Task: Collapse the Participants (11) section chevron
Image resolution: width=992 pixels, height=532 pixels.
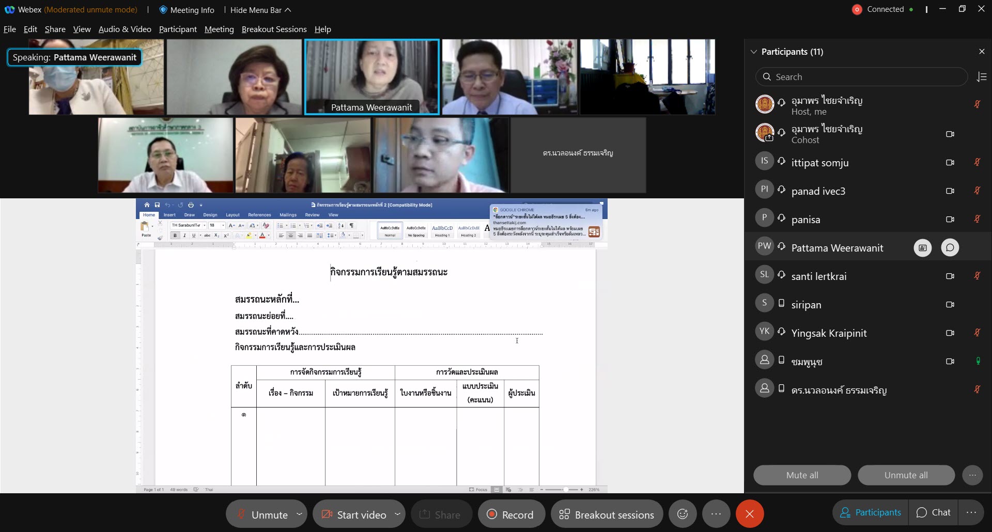Action: coord(754,52)
